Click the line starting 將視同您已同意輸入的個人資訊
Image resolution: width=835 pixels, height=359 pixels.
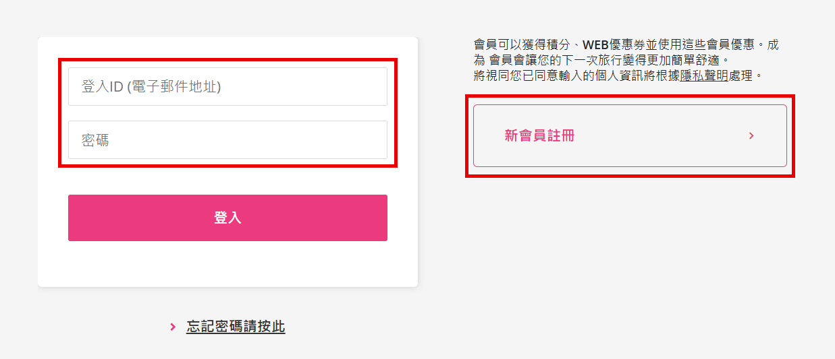(x=618, y=75)
